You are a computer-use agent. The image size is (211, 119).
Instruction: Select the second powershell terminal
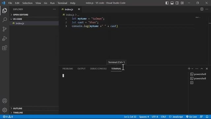coord(198,78)
